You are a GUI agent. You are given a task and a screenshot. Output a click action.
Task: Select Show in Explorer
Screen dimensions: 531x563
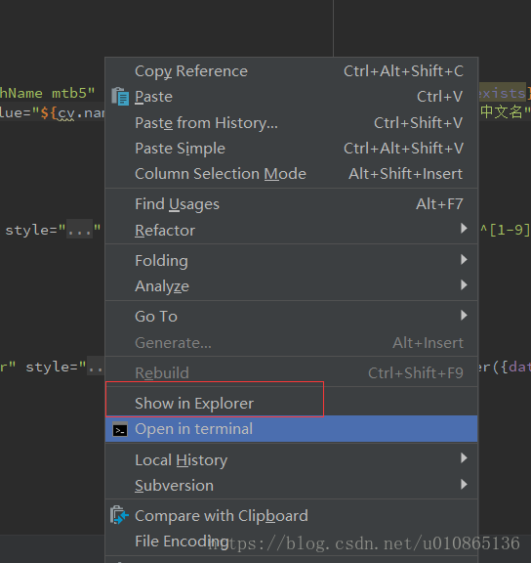tap(291, 404)
